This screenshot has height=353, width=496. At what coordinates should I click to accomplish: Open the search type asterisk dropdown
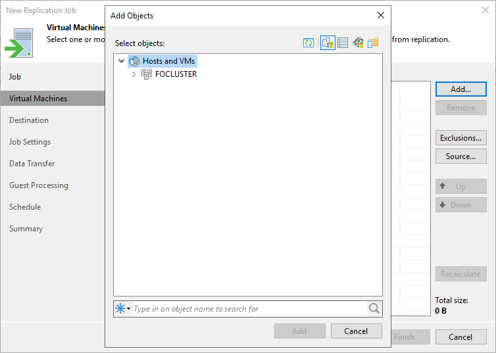click(123, 308)
